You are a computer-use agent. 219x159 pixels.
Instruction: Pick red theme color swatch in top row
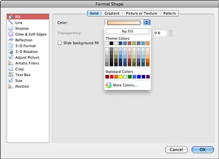click(129, 43)
